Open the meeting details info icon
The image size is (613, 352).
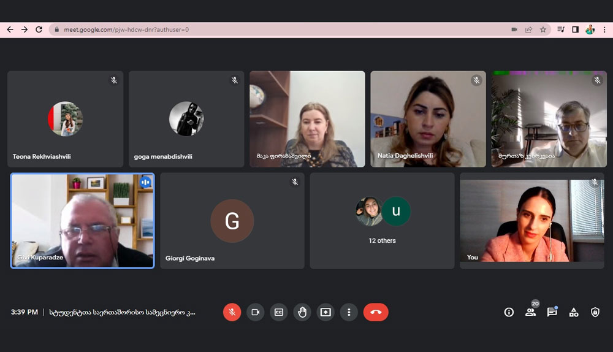(x=509, y=312)
